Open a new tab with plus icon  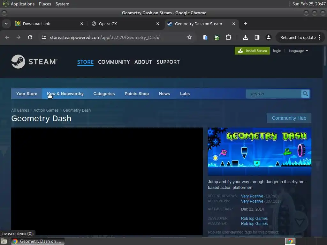coord(245,24)
